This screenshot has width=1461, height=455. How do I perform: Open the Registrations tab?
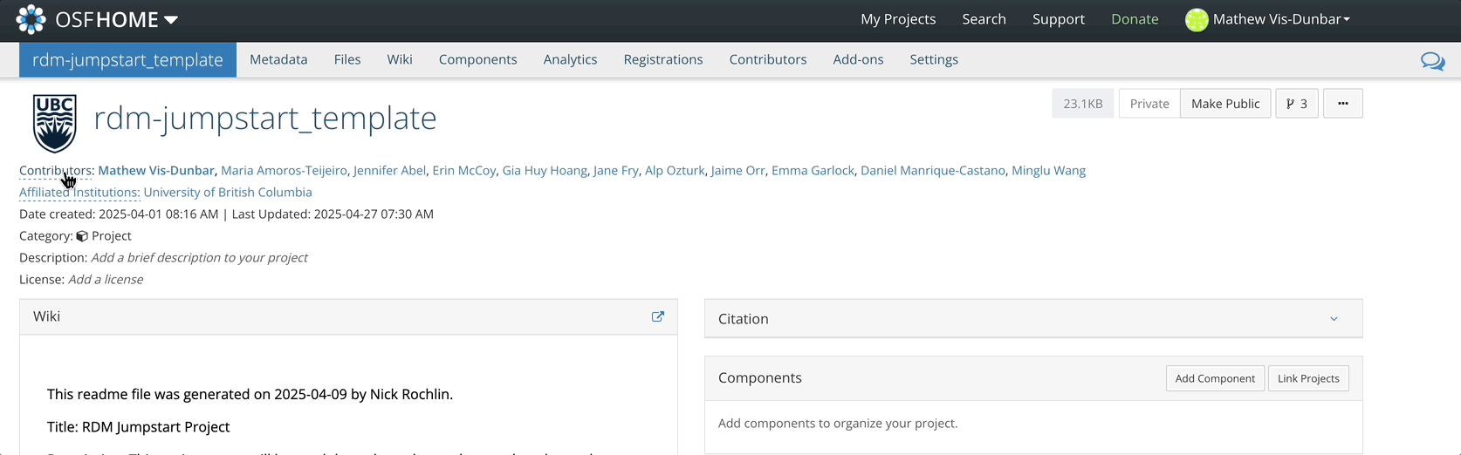click(x=663, y=59)
